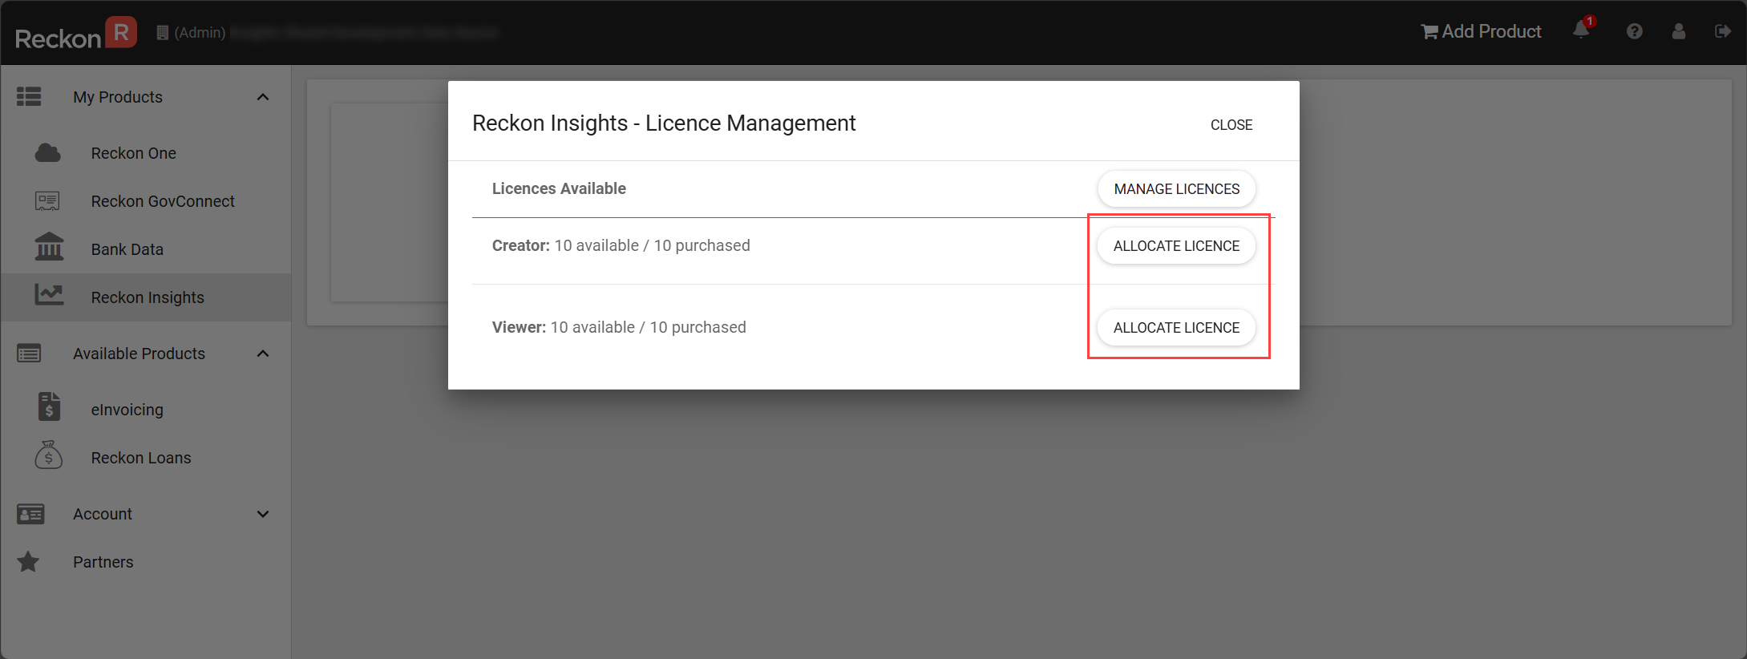Screen dimensions: 1747x659
Task: Click Add Product in the top bar
Action: 1482,31
